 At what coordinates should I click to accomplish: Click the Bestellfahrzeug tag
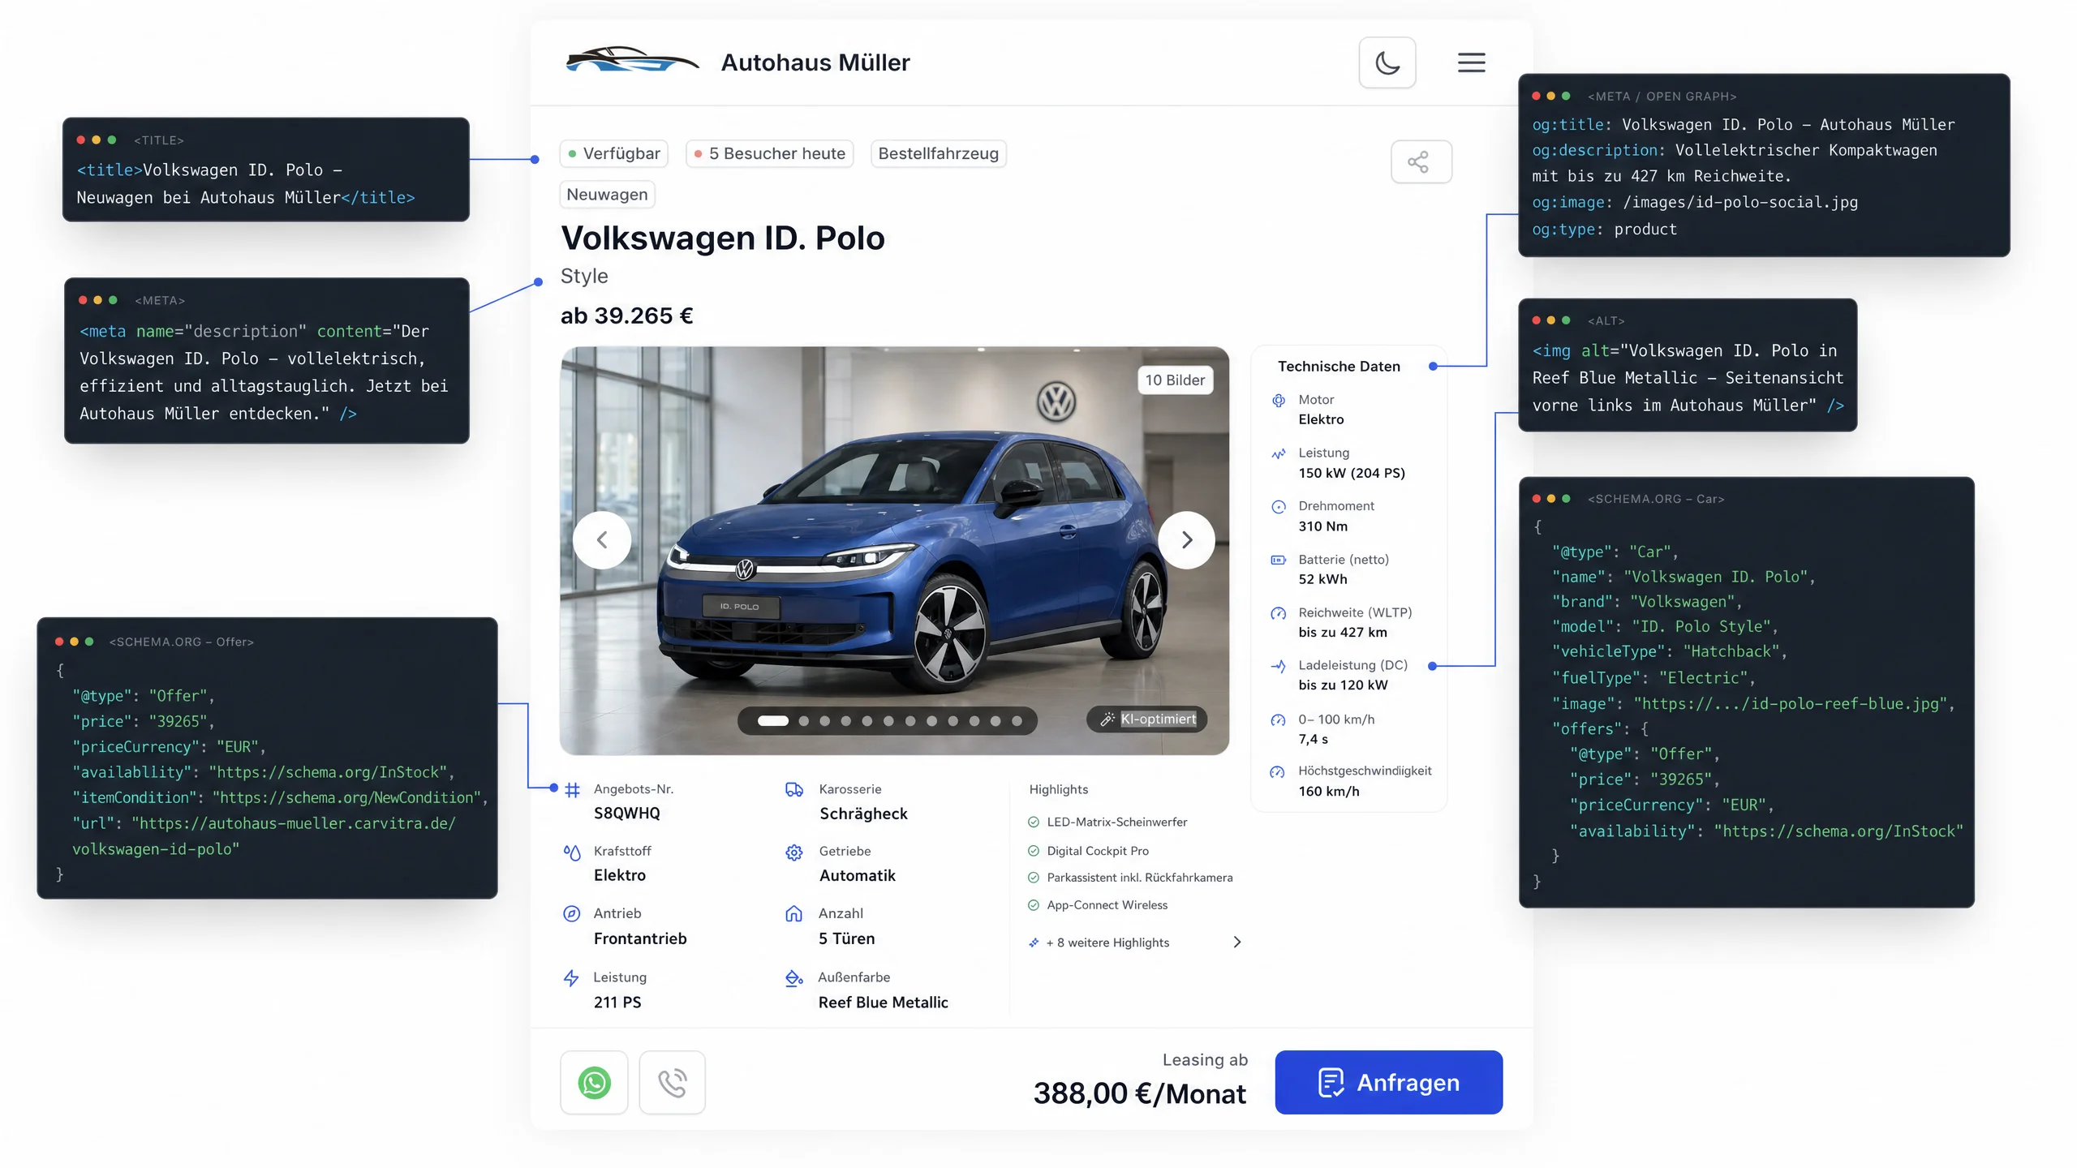click(939, 154)
